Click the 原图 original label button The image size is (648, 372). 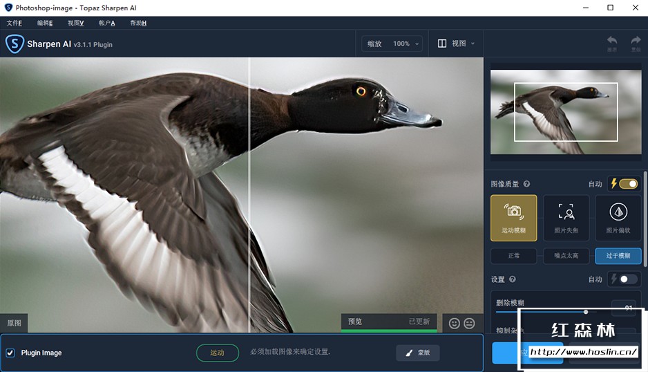point(14,323)
